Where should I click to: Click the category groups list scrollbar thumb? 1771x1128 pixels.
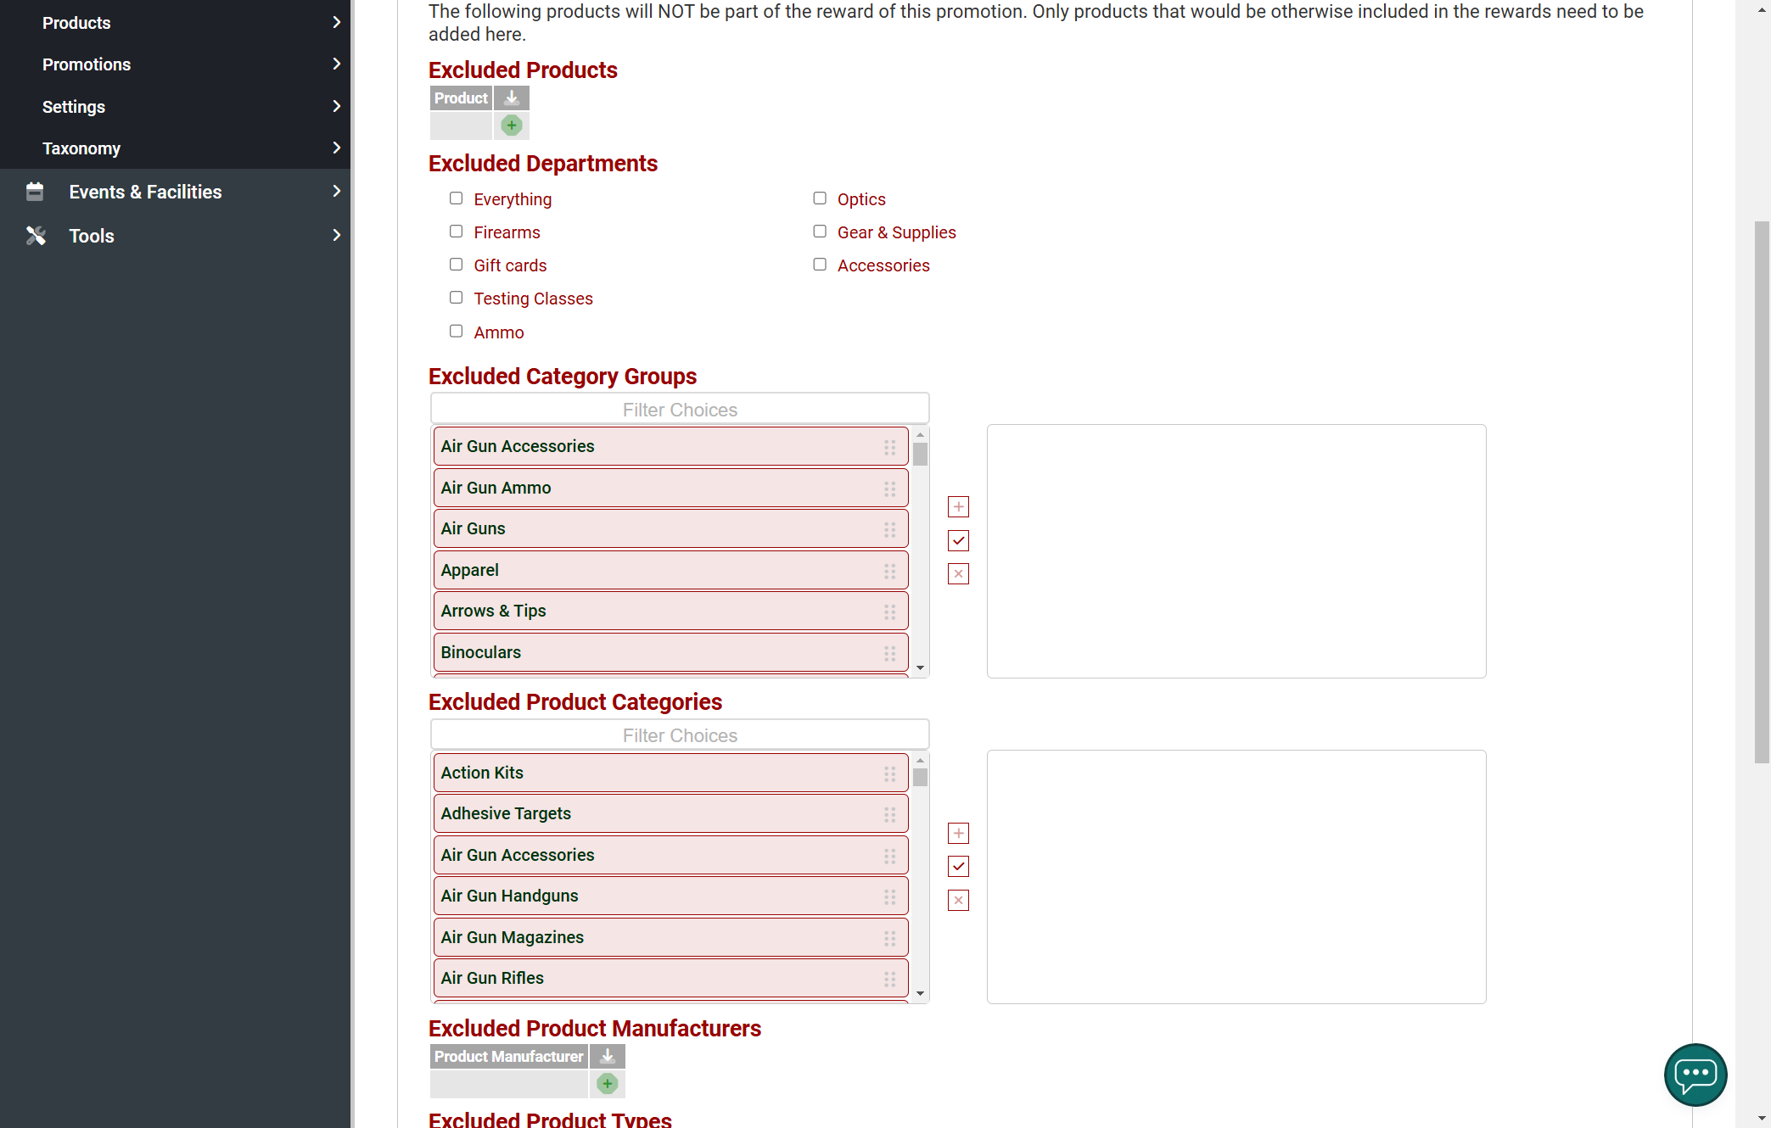pos(920,455)
